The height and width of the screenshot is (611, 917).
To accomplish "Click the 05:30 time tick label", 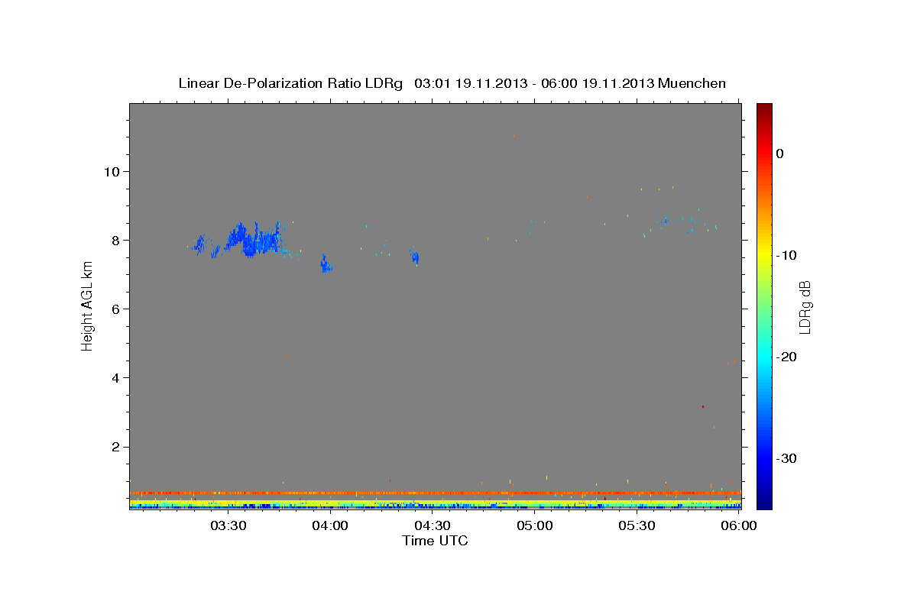I will [637, 525].
